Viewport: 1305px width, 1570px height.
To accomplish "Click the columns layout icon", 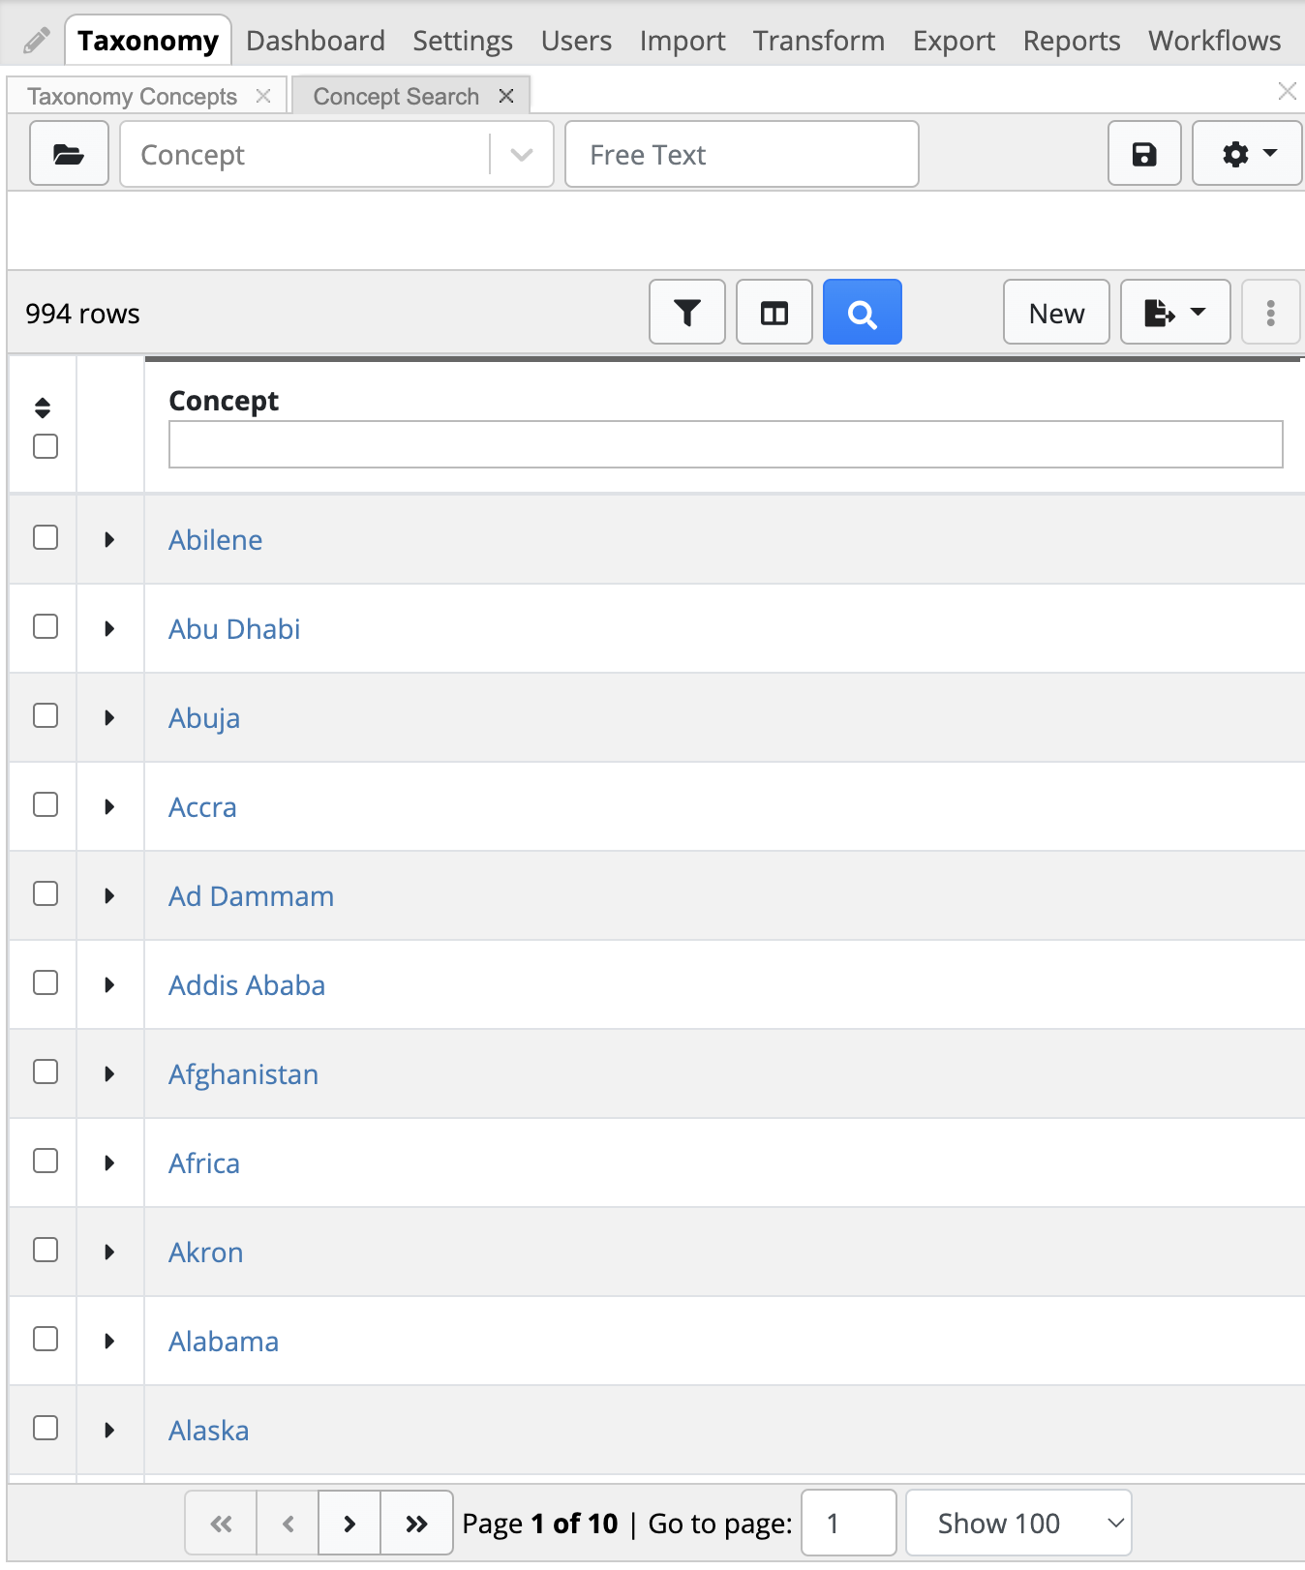I will pyautogui.click(x=774, y=313).
